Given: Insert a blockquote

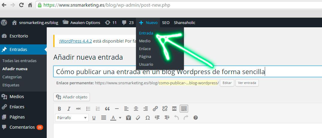Looking at the screenshot, I should (x=107, y=109).
